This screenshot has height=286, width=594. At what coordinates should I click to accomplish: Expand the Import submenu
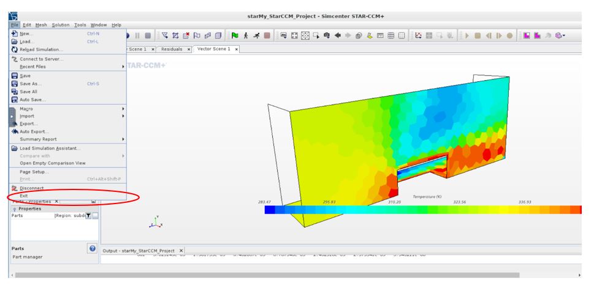(x=68, y=116)
